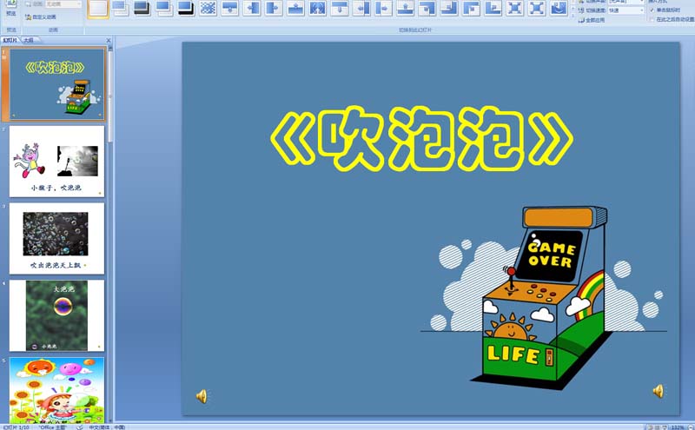
Task: Click the spell check icon in status bar
Action: click(79, 427)
